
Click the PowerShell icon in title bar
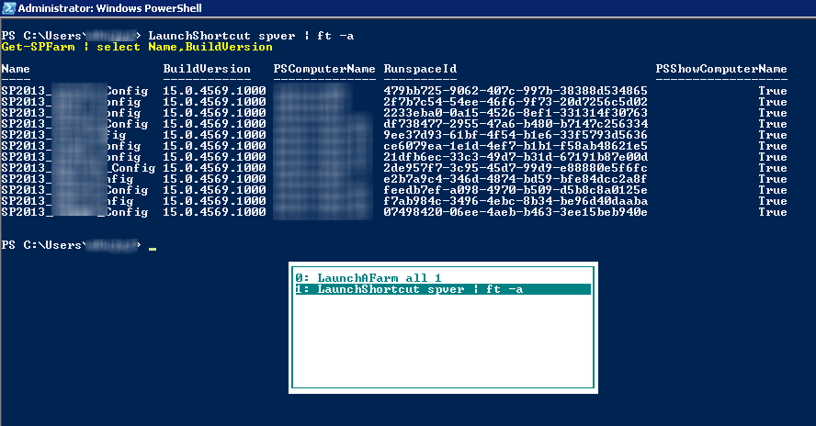point(8,7)
